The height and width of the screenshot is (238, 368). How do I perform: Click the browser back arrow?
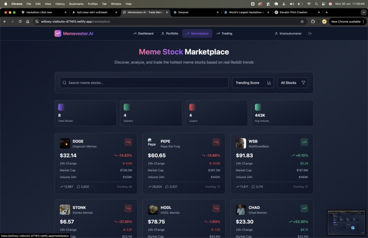5,21
